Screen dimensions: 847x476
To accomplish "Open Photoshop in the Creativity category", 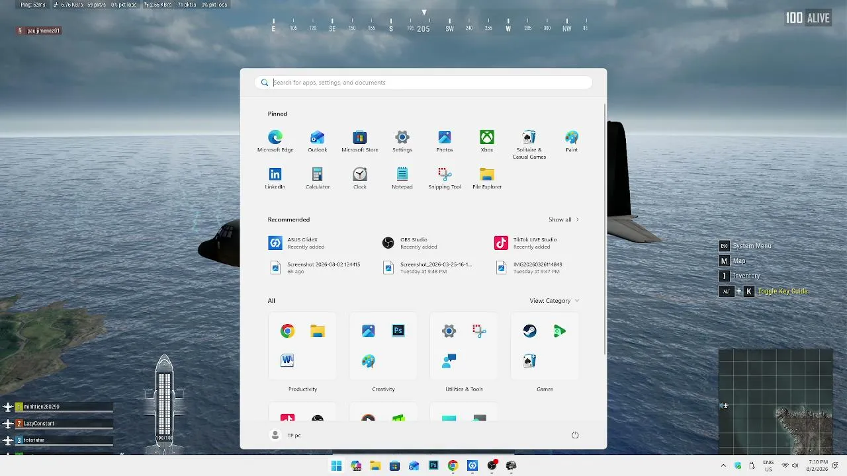I will point(398,331).
